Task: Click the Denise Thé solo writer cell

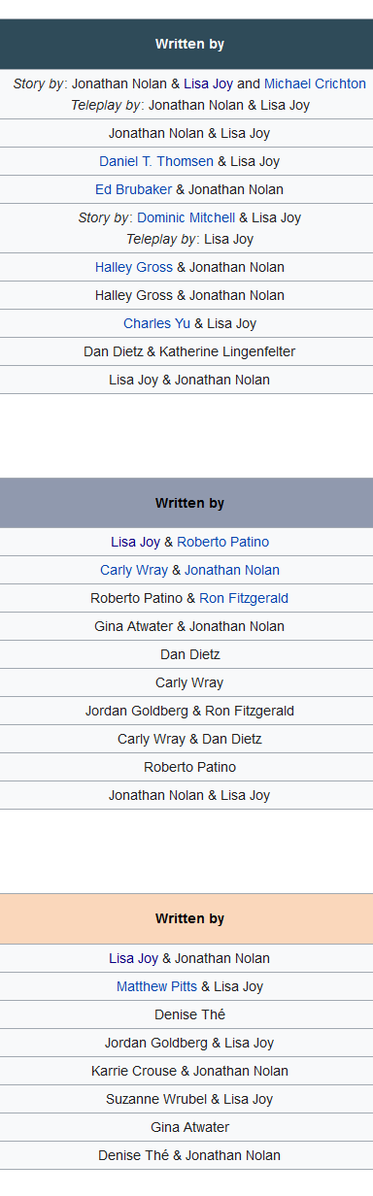Action: click(186, 1014)
